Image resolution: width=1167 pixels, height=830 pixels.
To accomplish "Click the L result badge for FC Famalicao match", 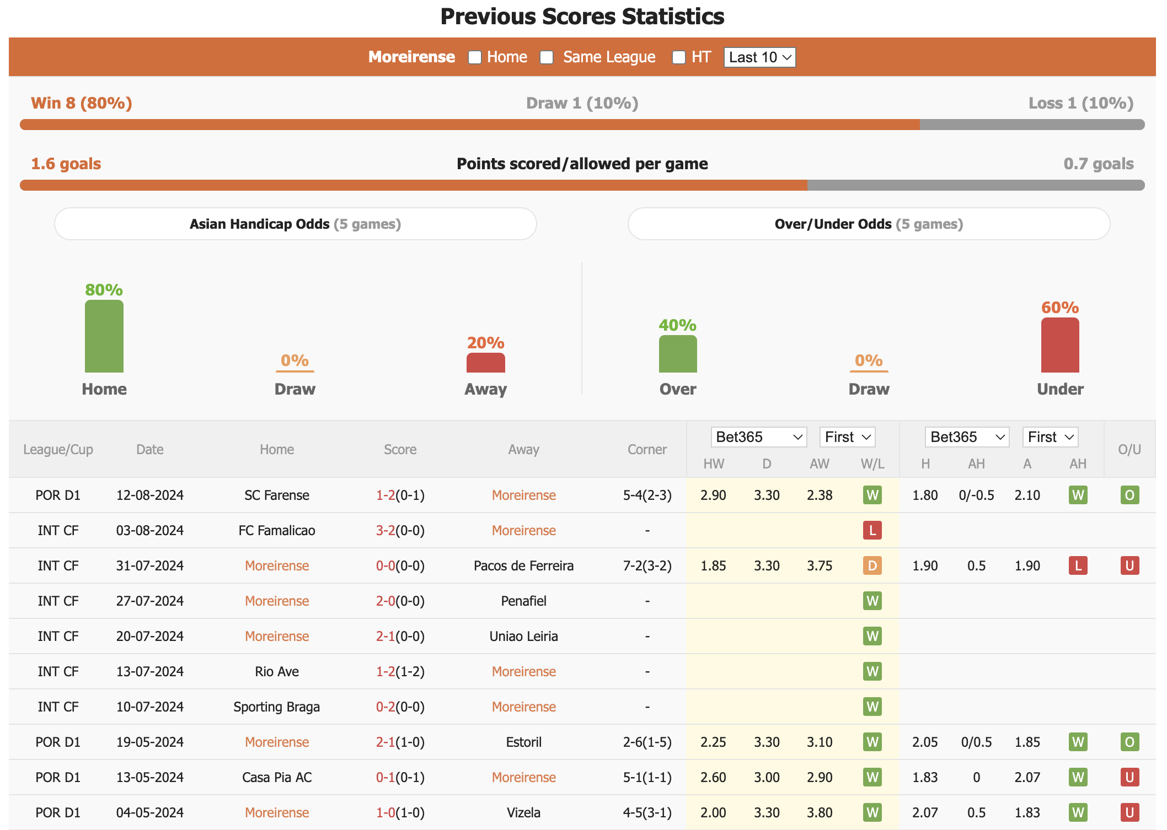I will 872,530.
